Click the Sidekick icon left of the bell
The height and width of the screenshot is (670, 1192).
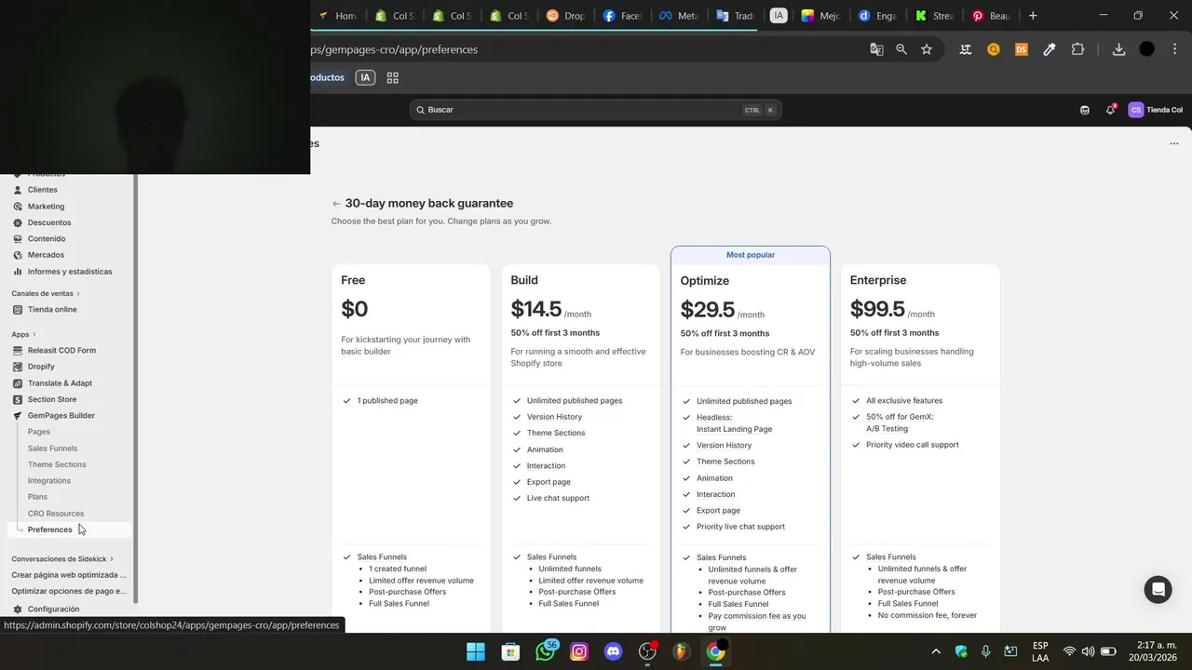click(x=1085, y=110)
